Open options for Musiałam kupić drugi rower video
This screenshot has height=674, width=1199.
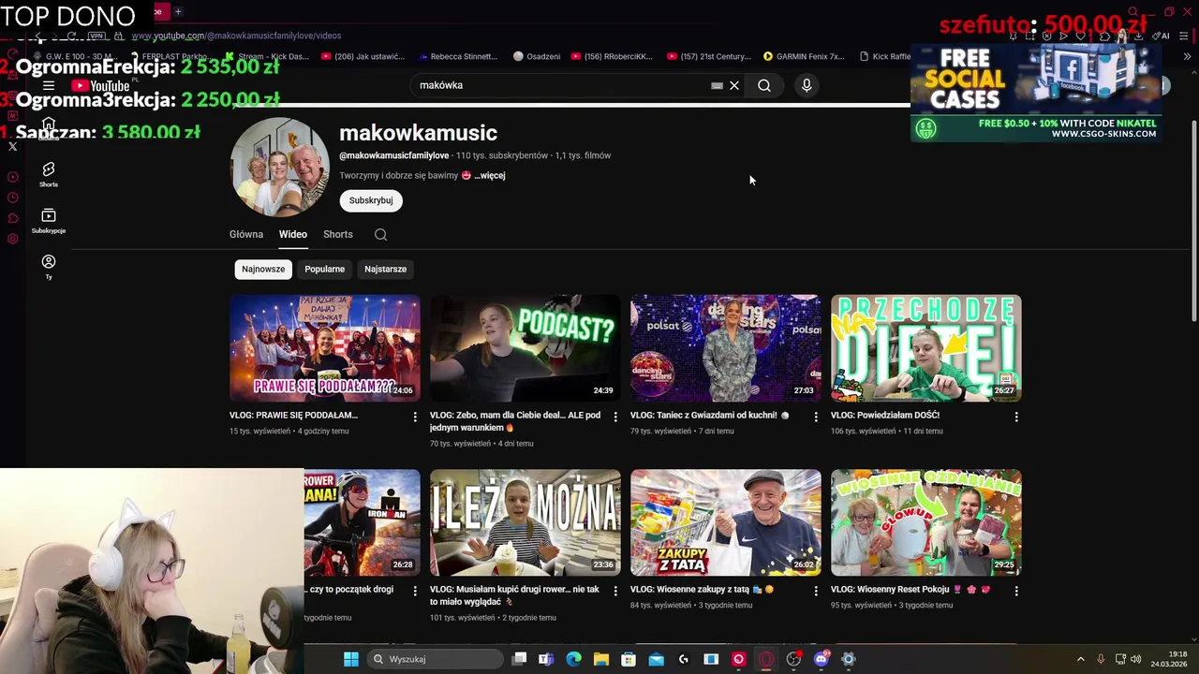(x=615, y=591)
